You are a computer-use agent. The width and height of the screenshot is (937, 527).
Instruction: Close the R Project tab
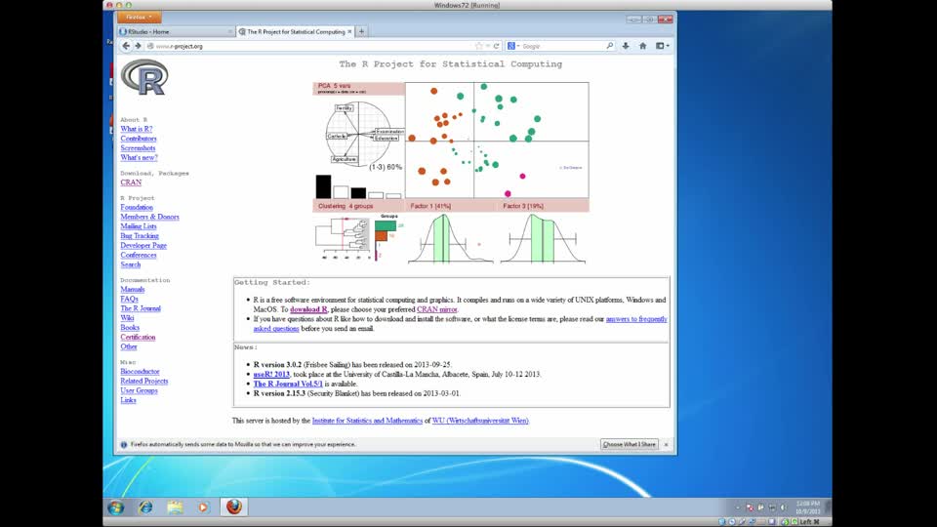[349, 31]
